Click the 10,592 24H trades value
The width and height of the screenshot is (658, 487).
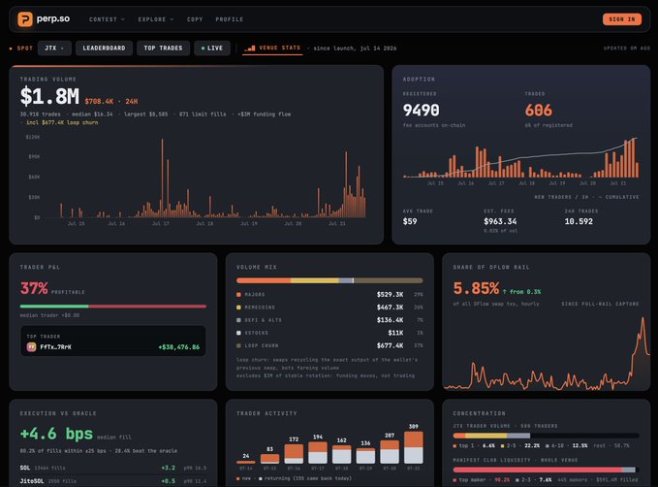pyautogui.click(x=579, y=221)
